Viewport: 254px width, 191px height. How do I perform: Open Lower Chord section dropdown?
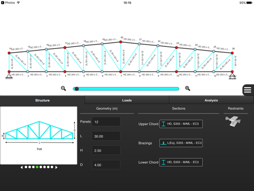click(181, 162)
